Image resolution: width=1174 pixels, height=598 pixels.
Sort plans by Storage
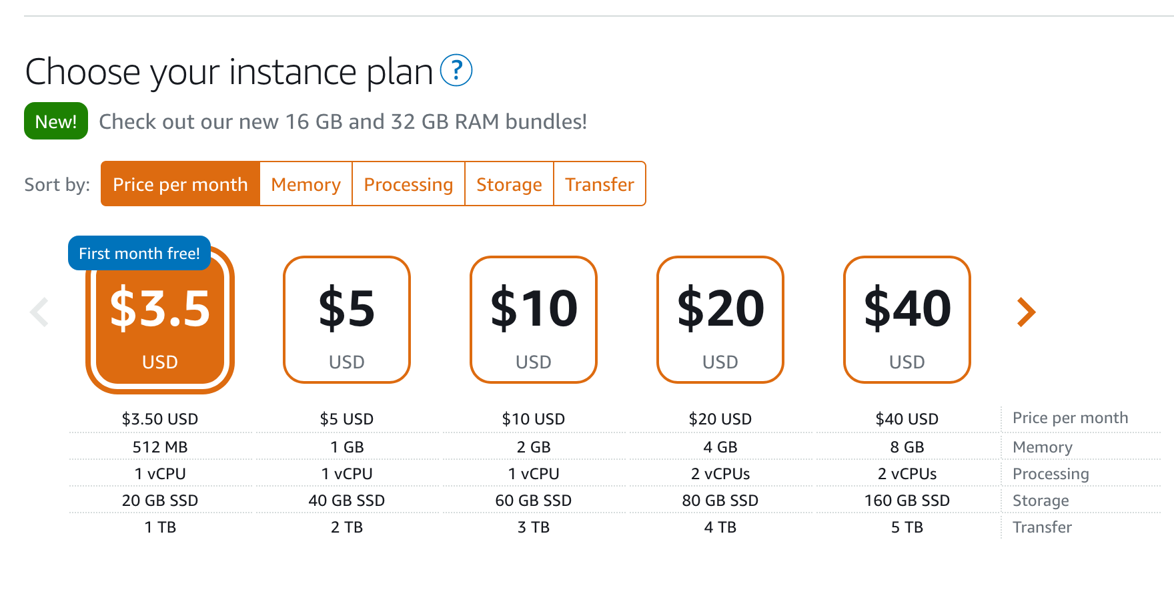(509, 184)
